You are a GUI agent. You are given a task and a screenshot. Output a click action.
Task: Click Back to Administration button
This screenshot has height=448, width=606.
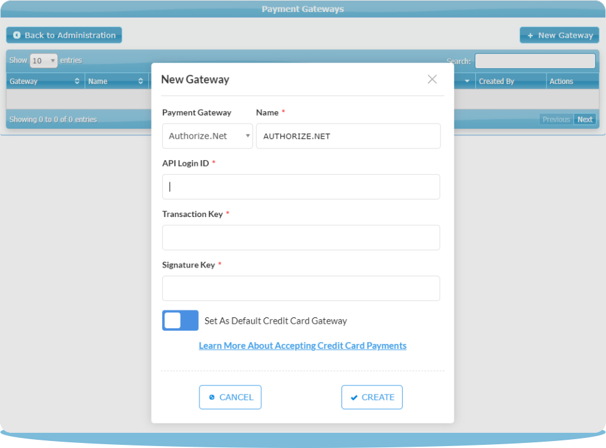pyautogui.click(x=64, y=35)
